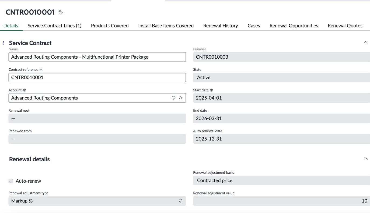
Task: Open the Products Covered tab
Action: tap(110, 26)
